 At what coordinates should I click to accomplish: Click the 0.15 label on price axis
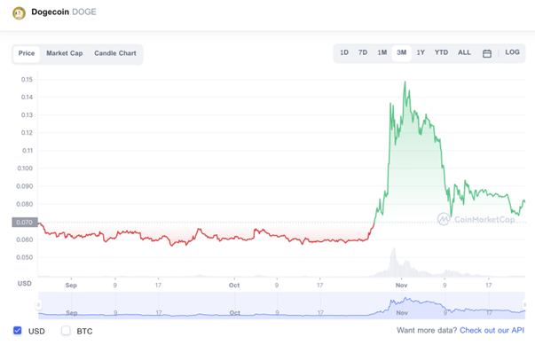click(27, 80)
